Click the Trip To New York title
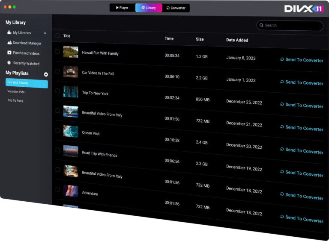 tap(95, 93)
